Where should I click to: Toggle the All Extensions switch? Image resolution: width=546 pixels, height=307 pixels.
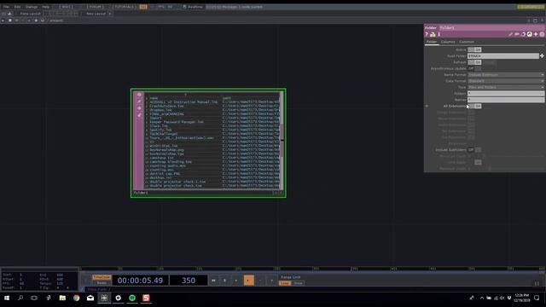tap(474, 106)
